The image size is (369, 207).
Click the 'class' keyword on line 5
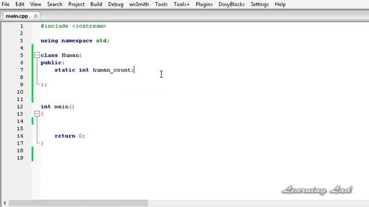point(49,55)
